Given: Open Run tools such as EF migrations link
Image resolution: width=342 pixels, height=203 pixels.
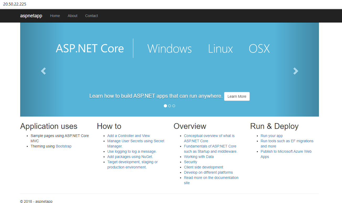Looking at the screenshot, I should [x=287, y=144].
